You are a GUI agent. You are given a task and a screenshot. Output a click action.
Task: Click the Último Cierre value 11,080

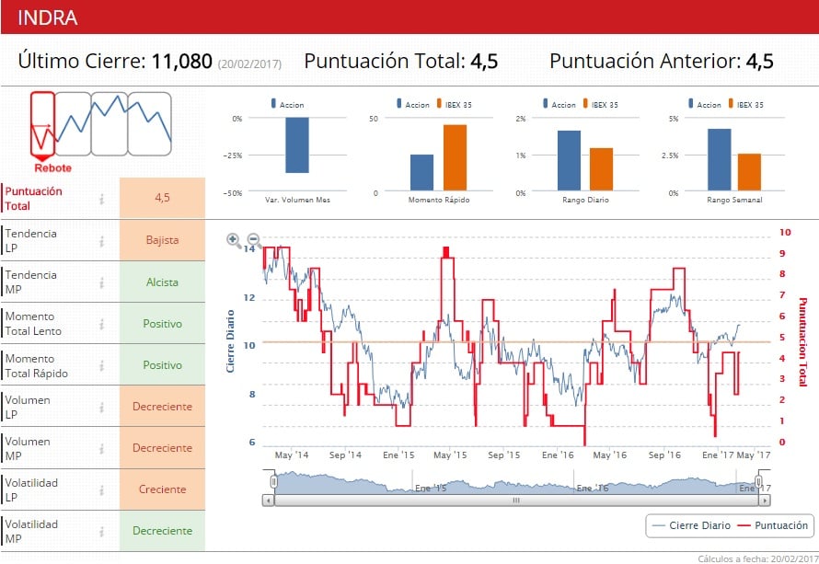click(x=182, y=61)
